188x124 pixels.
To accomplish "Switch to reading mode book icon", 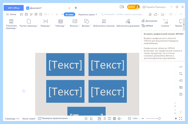I will [109, 119].
